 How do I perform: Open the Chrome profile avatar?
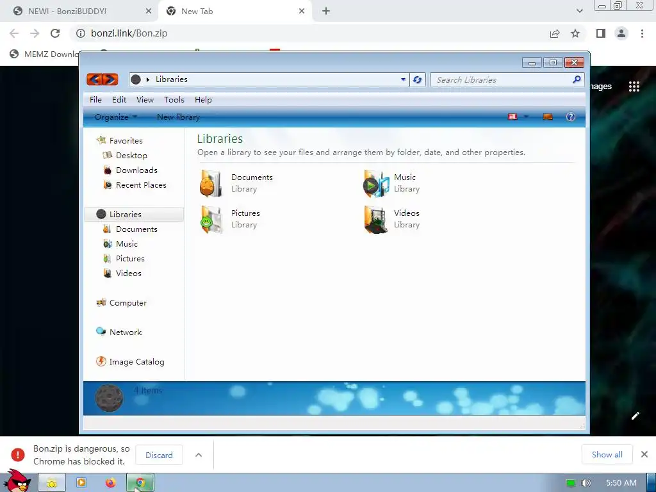point(621,33)
